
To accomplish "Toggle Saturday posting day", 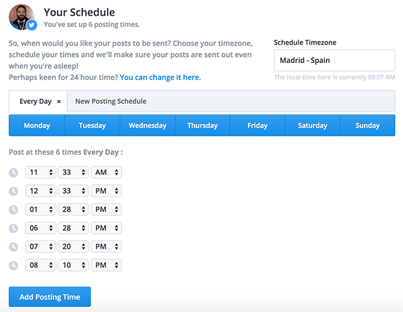I will click(312, 125).
